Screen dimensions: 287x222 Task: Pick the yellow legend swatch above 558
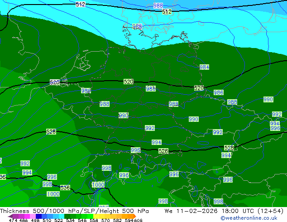96,216
